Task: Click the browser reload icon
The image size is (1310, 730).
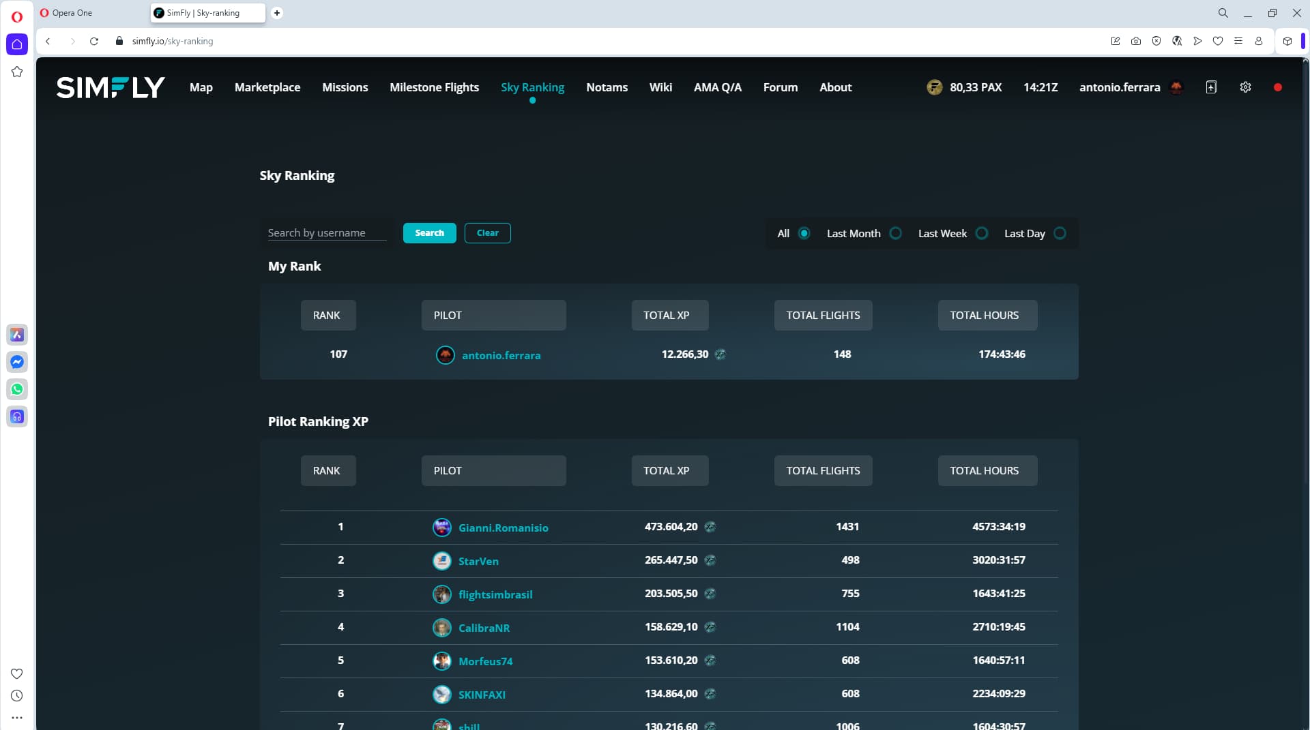Action: tap(94, 41)
